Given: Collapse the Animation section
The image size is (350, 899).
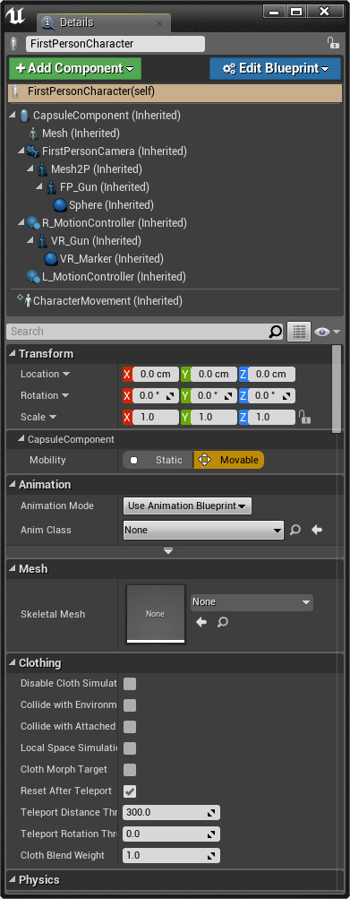Looking at the screenshot, I should tap(13, 485).
